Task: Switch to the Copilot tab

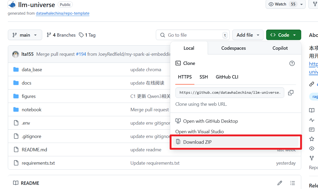Action: pos(280,48)
